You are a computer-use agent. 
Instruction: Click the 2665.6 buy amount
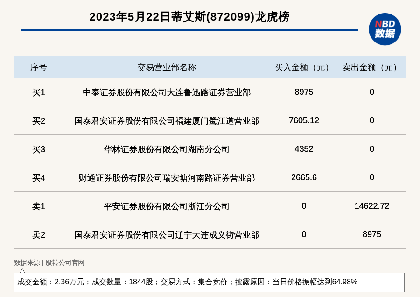tap(304, 177)
